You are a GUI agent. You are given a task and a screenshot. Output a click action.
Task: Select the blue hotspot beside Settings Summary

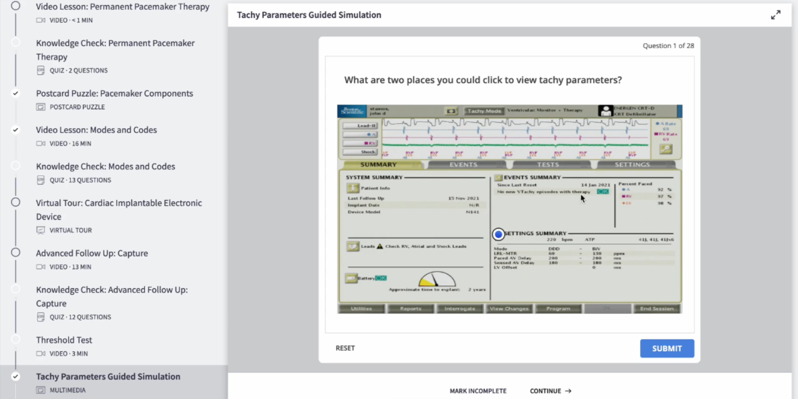pyautogui.click(x=498, y=234)
